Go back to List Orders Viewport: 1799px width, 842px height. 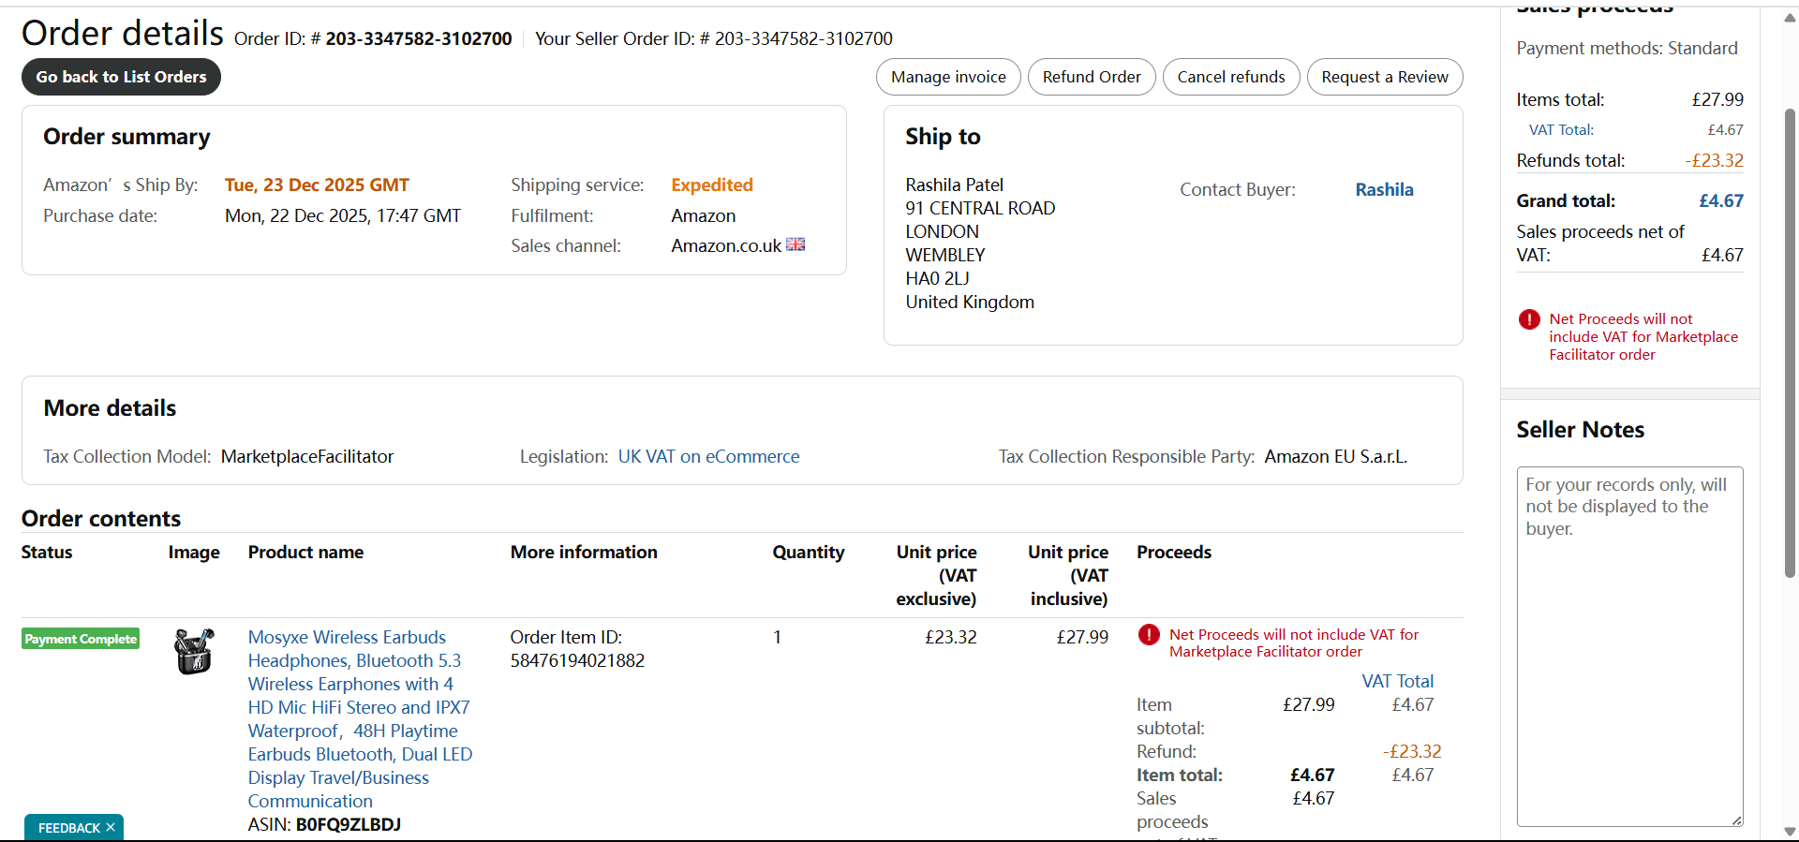121,77
